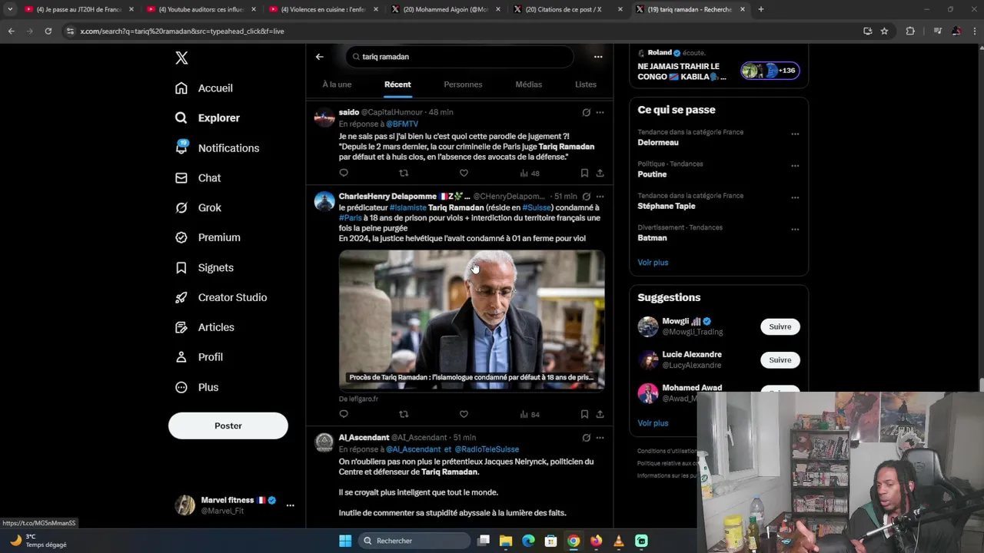The image size is (984, 553).
Task: Click Windows taskbar Rechercher box
Action: pos(415,541)
